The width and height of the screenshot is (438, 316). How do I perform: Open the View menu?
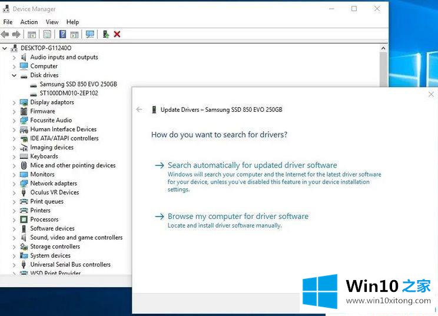coord(52,22)
